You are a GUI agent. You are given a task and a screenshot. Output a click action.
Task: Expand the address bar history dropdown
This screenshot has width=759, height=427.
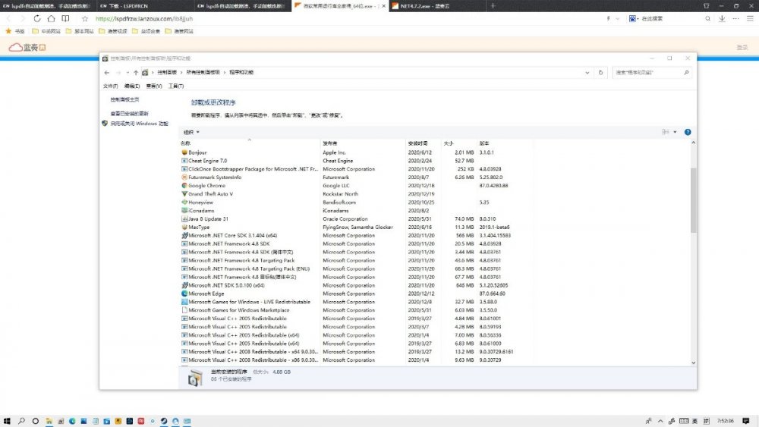588,73
